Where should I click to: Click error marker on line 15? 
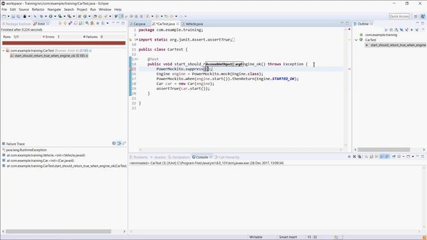tap(131, 69)
